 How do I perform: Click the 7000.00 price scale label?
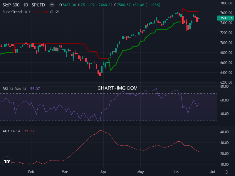tap(226, 43)
